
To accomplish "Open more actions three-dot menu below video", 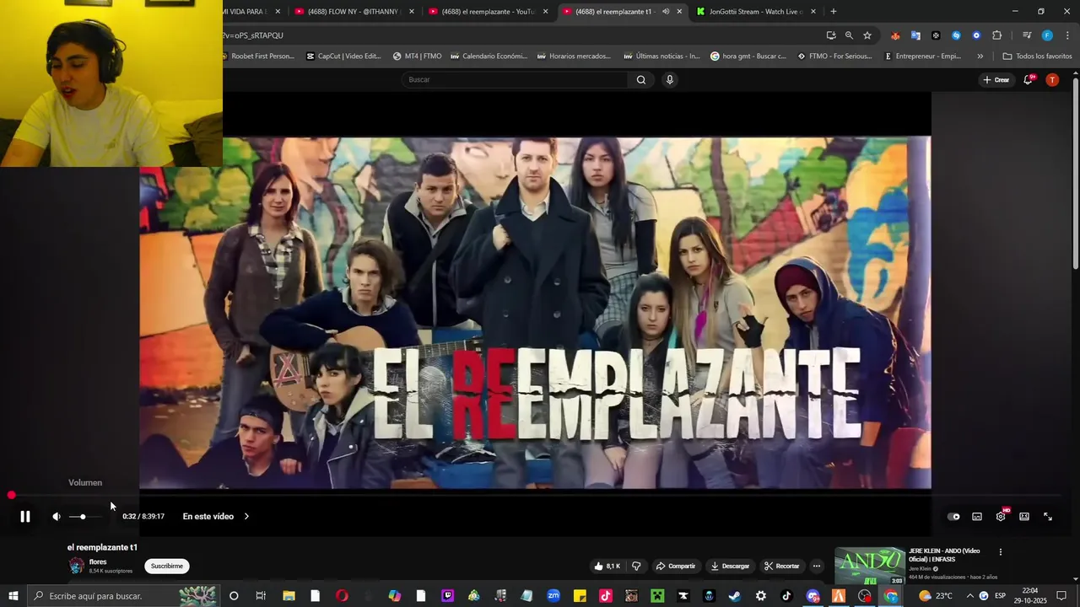I will tap(817, 566).
